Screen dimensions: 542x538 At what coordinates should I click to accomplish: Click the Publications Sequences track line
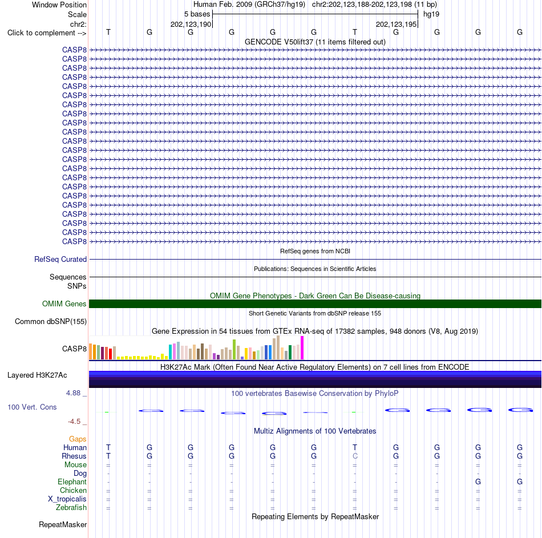coord(315,277)
